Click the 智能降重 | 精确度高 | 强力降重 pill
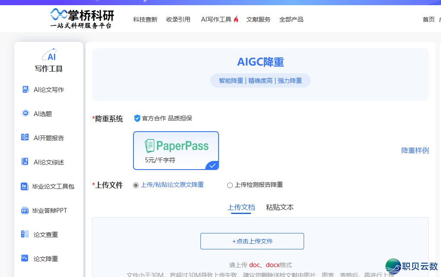 260,81
